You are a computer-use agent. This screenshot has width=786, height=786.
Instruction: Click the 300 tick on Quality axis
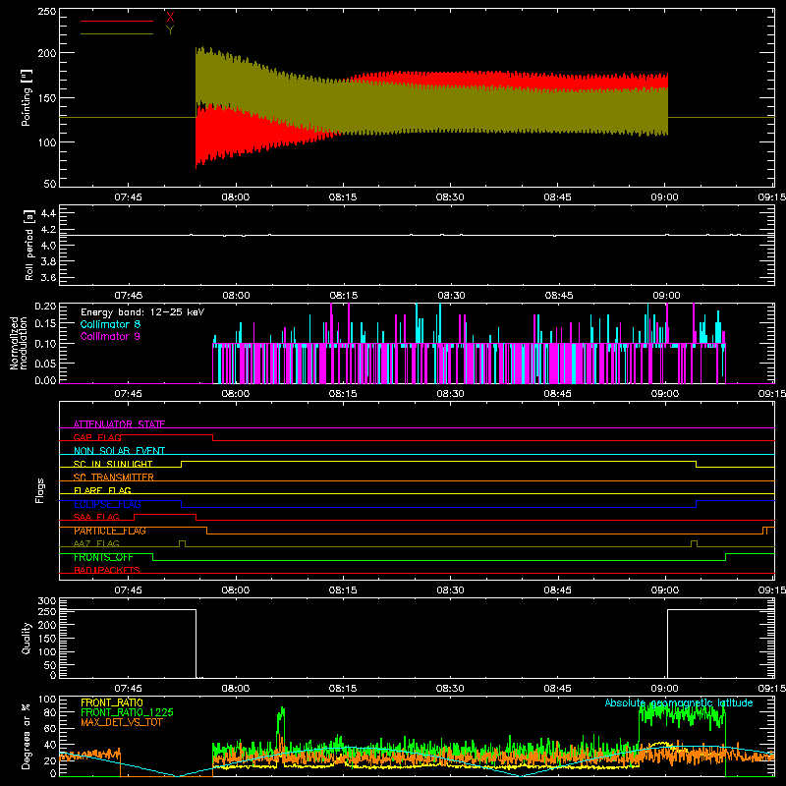pyautogui.click(x=47, y=600)
